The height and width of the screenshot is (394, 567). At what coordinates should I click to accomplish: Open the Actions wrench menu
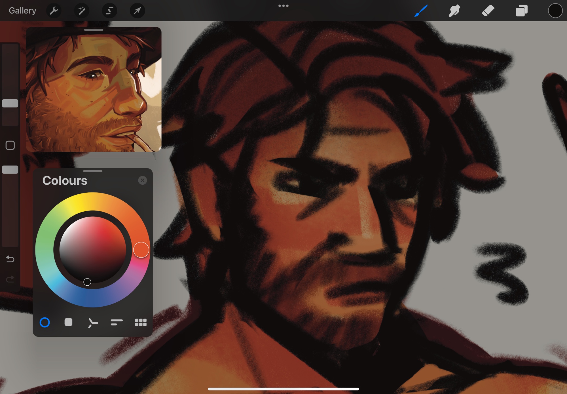(54, 11)
